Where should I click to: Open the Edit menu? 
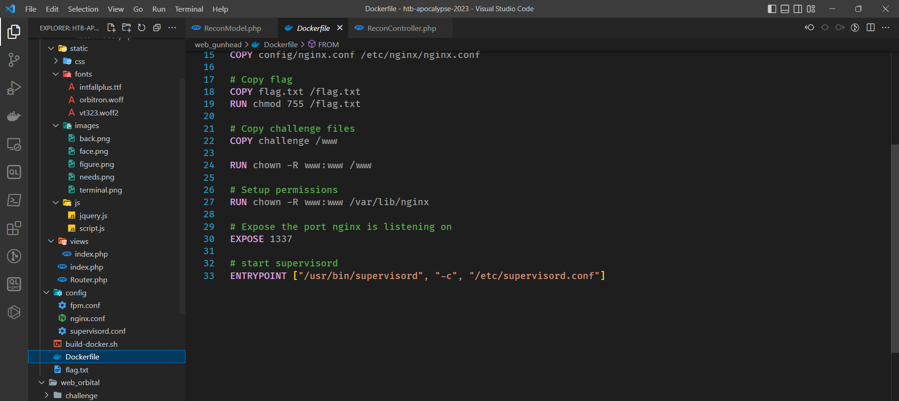[x=52, y=9]
